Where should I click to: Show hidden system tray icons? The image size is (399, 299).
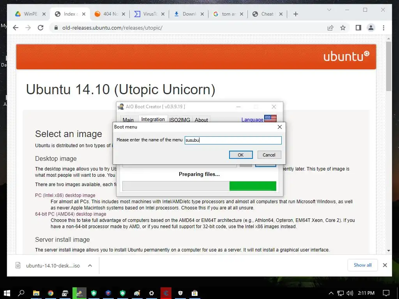(331, 293)
